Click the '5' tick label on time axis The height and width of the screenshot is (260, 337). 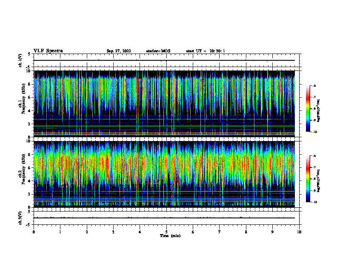tap(166, 232)
